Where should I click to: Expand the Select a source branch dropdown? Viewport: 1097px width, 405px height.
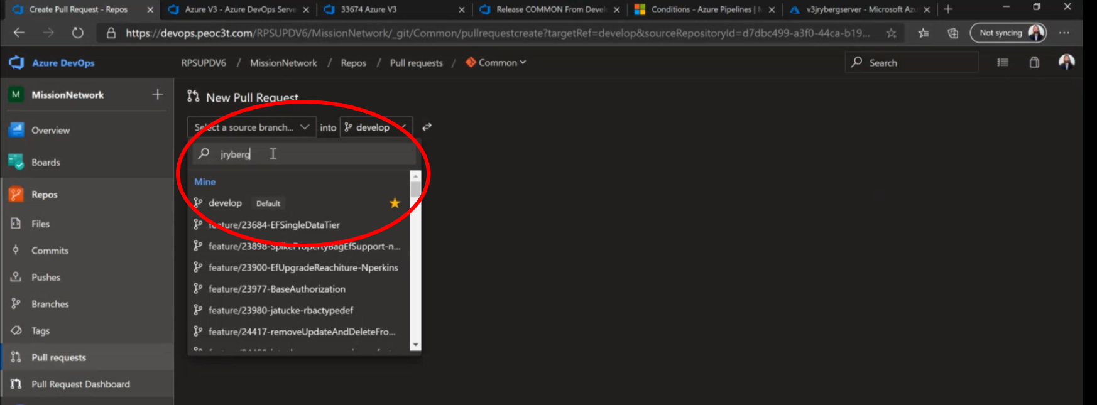coord(251,127)
